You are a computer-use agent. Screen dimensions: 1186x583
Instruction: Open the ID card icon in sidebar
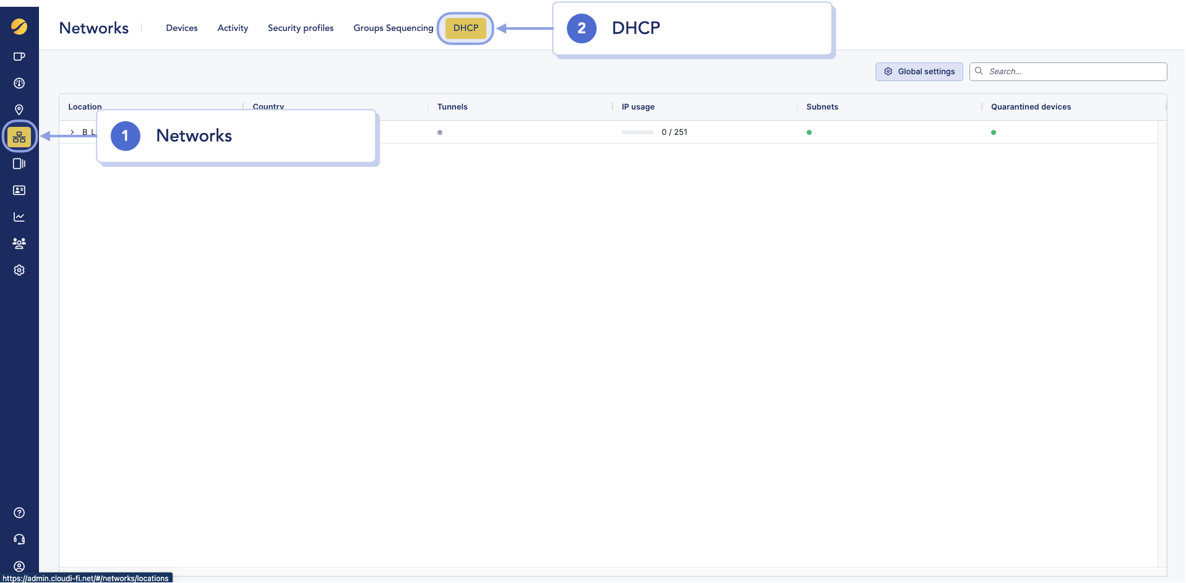19,191
